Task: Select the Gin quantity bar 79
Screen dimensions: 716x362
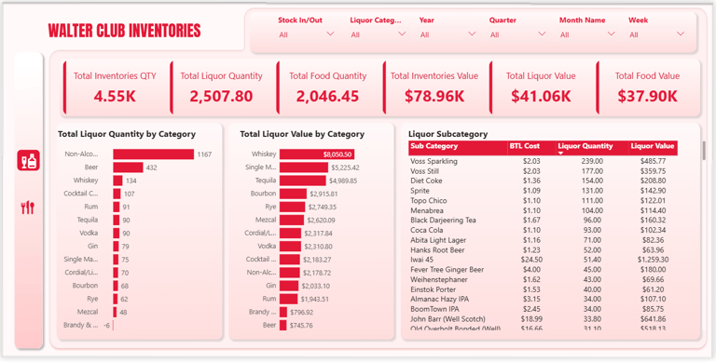Action: pyautogui.click(x=116, y=247)
